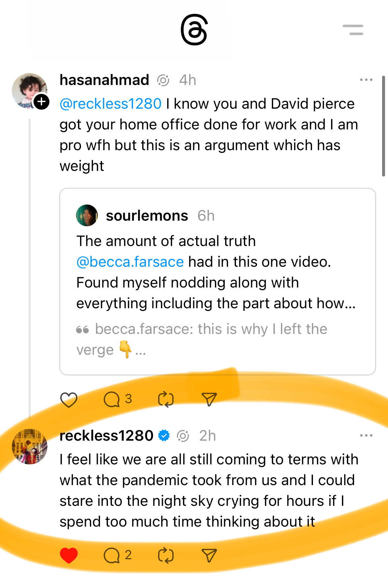Click the @becca.farsace mention link
388x577 pixels.
pos(130,262)
